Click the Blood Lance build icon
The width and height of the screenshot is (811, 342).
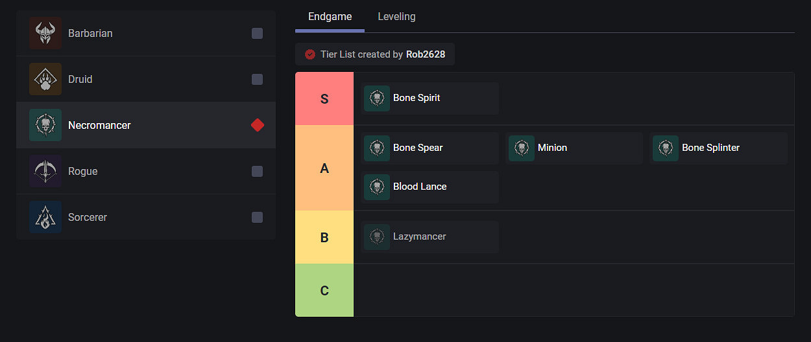pos(377,187)
